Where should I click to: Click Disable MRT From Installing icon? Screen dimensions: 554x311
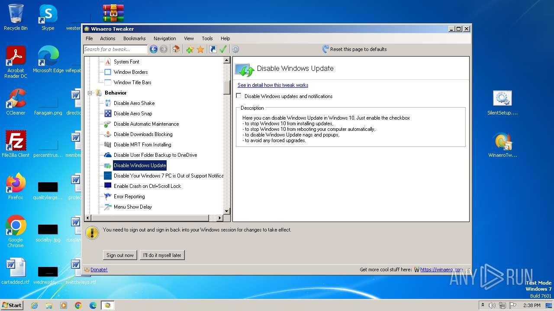click(108, 145)
